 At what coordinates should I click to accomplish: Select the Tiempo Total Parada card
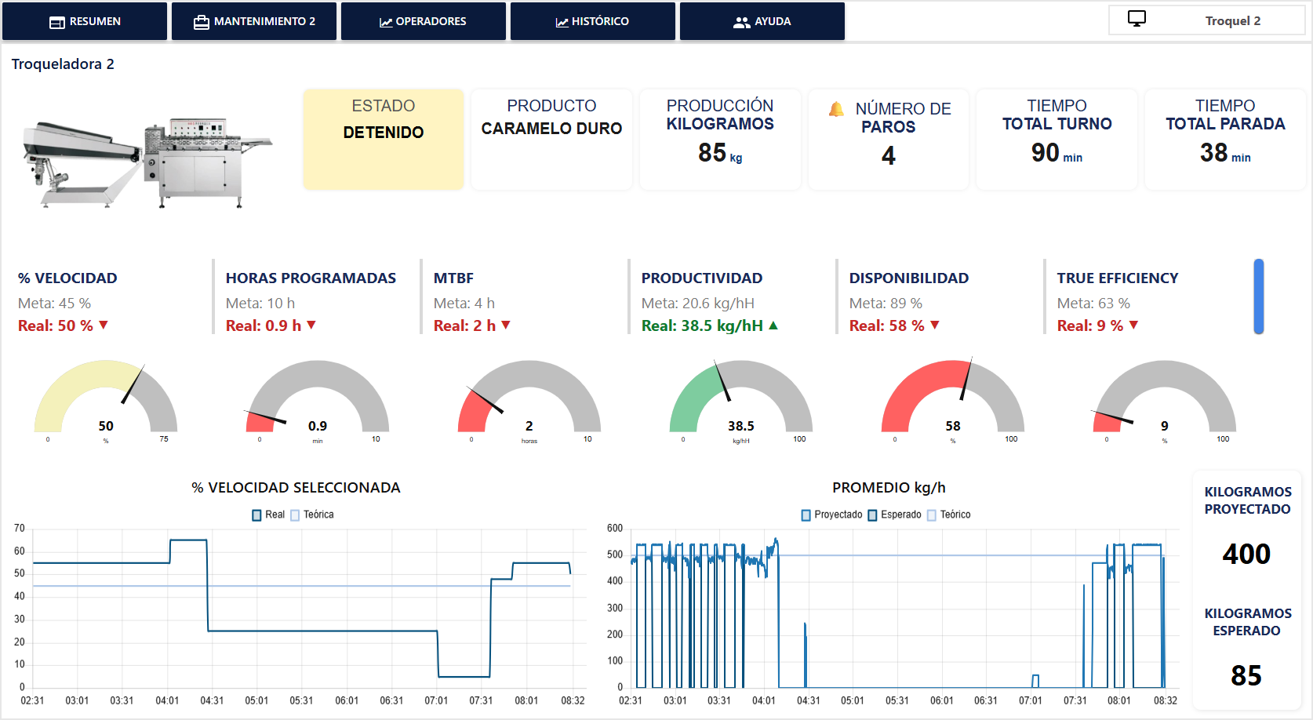pos(1225,139)
